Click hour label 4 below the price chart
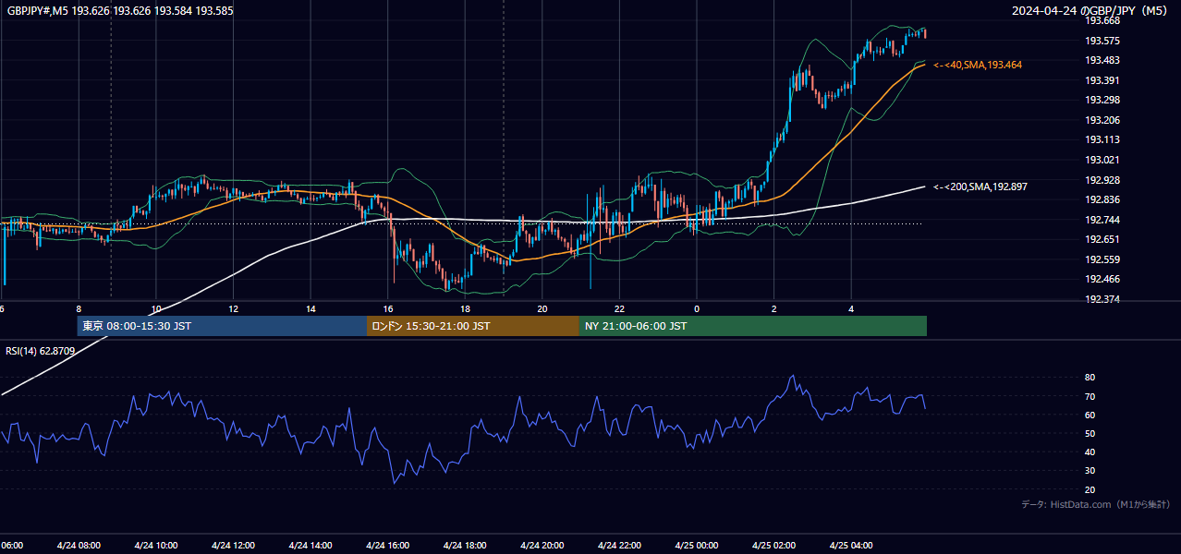This screenshot has width=1181, height=554. pyautogui.click(x=852, y=308)
